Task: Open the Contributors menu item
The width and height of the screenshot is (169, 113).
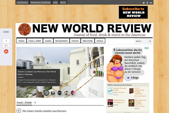Action: click(22, 2)
